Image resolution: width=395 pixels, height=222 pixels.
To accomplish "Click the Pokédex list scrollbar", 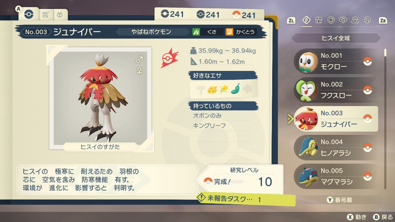I will [x=385, y=118].
